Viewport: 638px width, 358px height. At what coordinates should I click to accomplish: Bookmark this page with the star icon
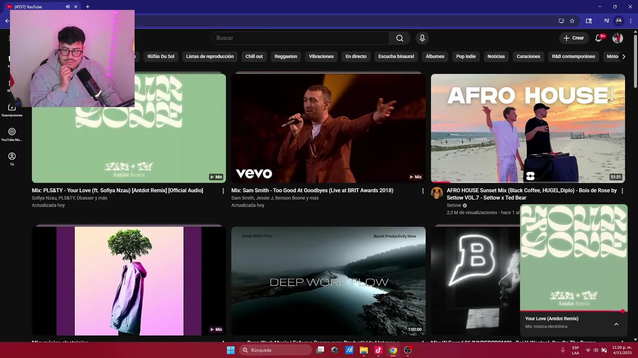[x=572, y=21]
